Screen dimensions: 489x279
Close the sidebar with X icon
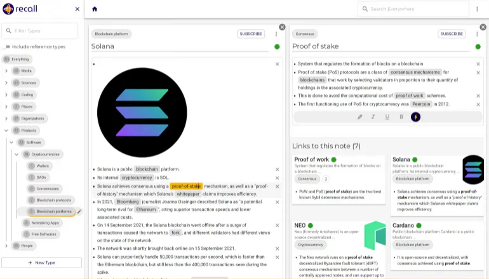77,9
